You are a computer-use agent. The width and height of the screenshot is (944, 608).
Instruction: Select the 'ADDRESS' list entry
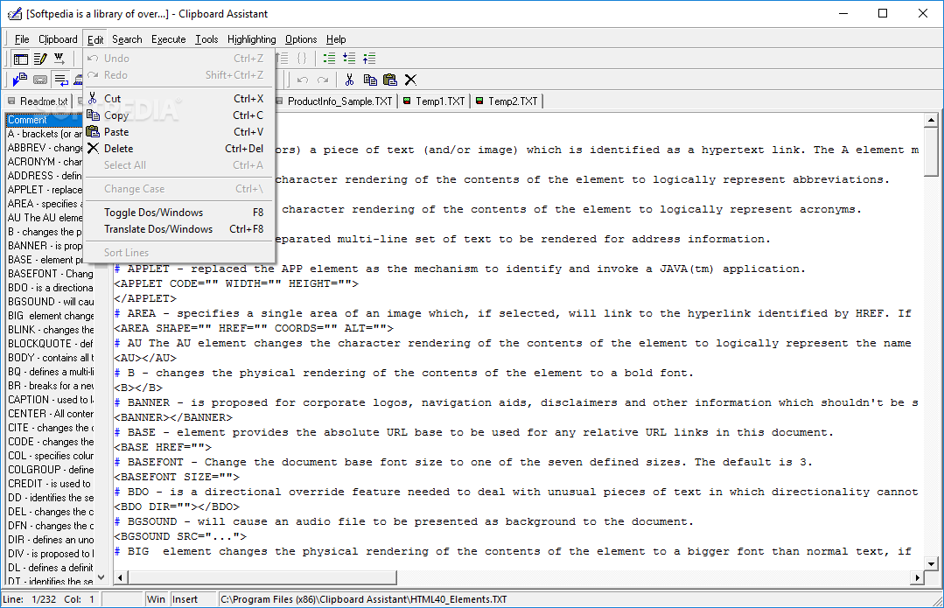pyautogui.click(x=45, y=176)
